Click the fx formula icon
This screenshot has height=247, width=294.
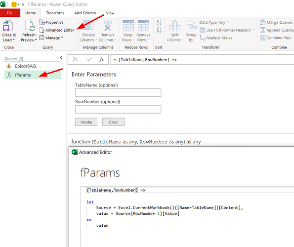[101, 60]
